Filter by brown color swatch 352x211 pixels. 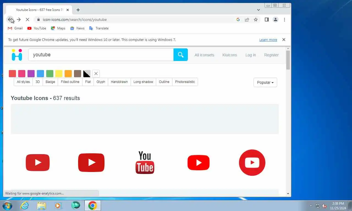click(x=78, y=74)
